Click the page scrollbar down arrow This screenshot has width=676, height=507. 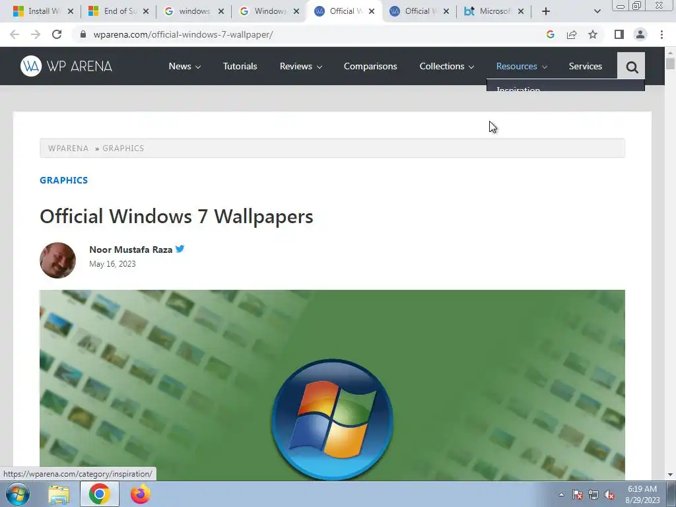tap(670, 475)
